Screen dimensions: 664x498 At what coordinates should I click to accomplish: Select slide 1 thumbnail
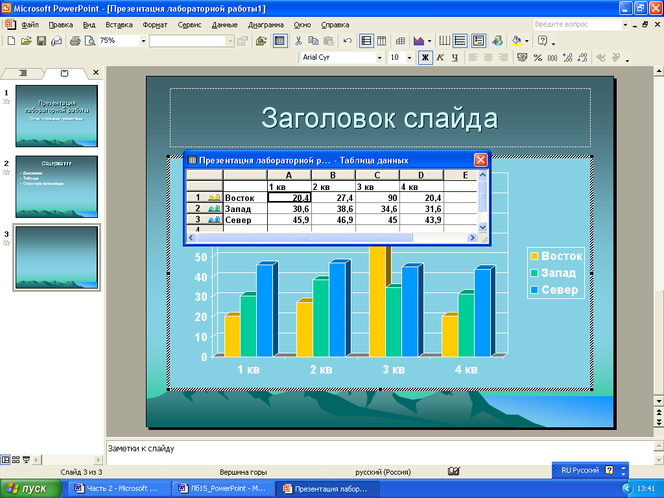[x=57, y=116]
